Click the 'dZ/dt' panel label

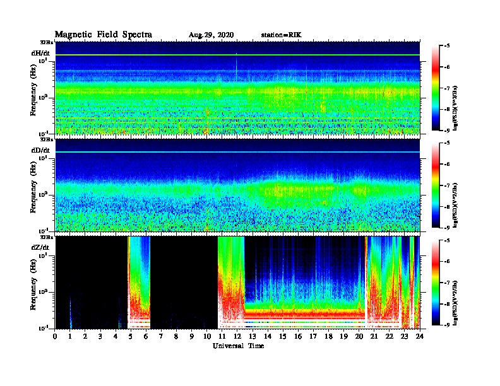coord(40,247)
